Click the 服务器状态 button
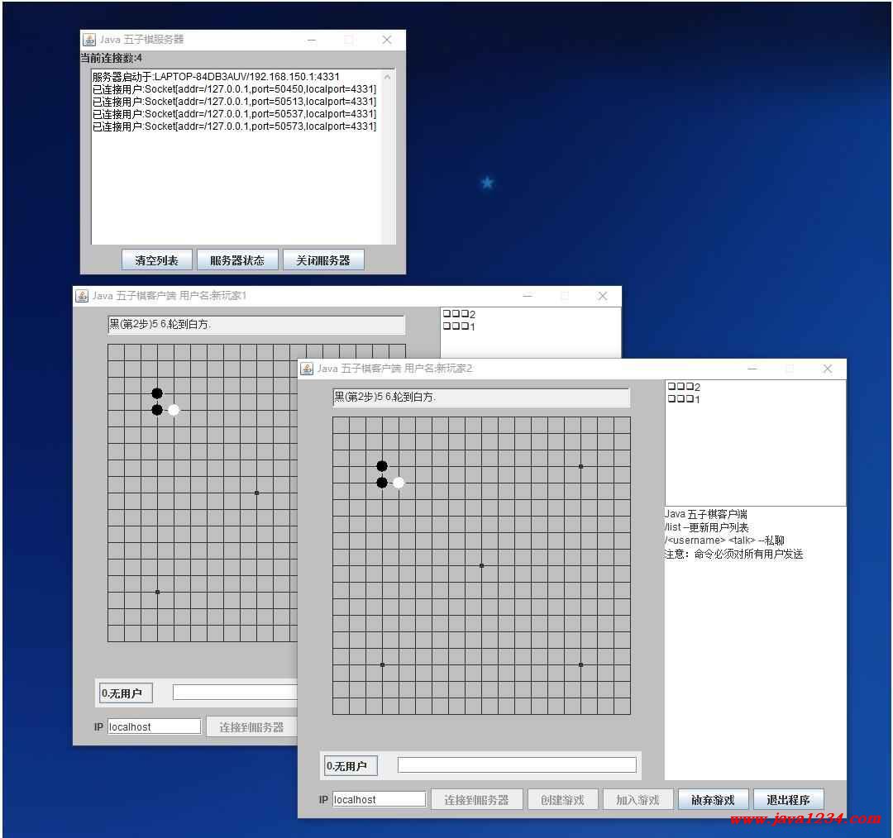This screenshot has width=893, height=838. pyautogui.click(x=237, y=260)
